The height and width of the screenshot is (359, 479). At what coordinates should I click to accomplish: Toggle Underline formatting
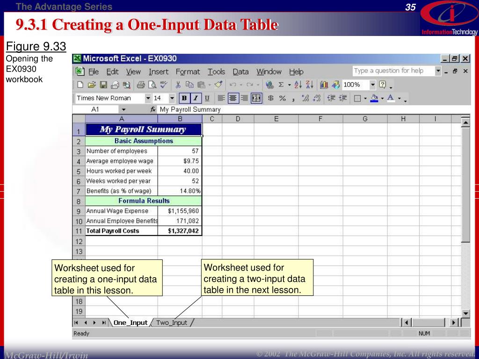tap(207, 98)
